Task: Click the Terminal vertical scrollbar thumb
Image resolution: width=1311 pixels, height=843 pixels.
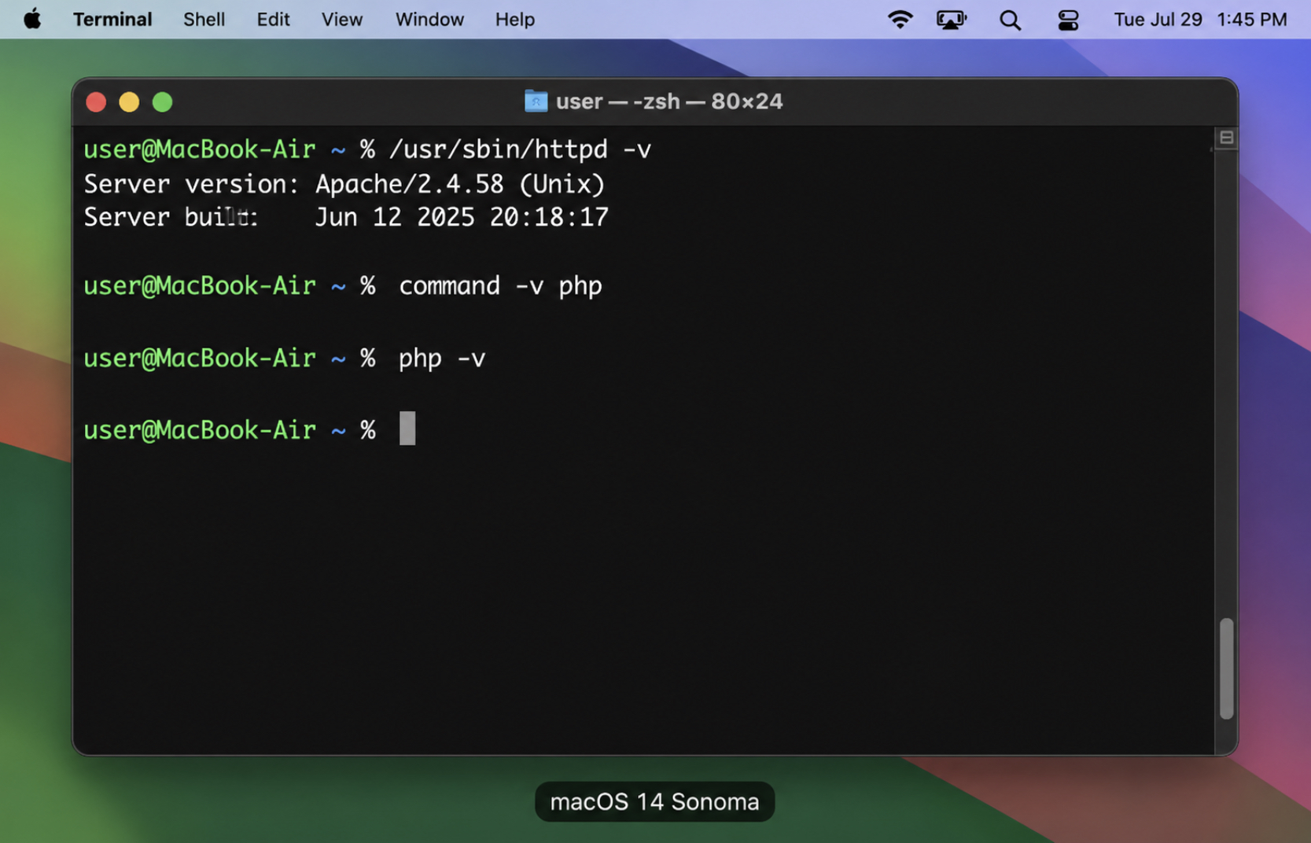Action: [x=1226, y=668]
